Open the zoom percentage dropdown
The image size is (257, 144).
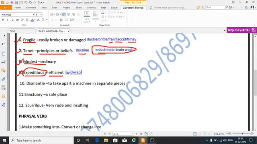point(227,134)
